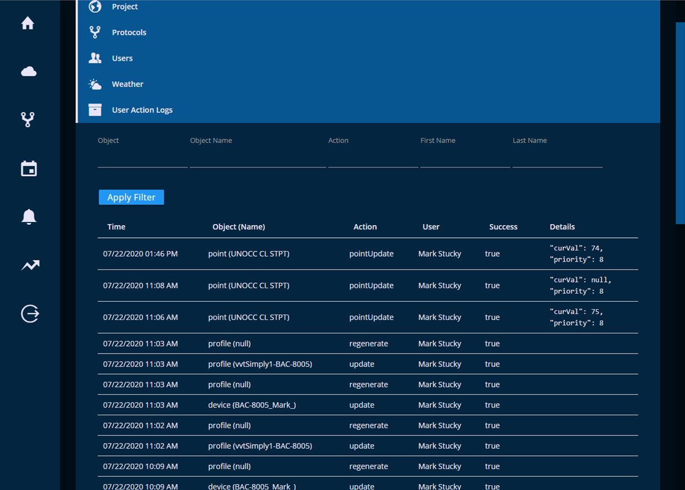Open the alarms bell icon
Screen dimensions: 685x490
click(29, 216)
